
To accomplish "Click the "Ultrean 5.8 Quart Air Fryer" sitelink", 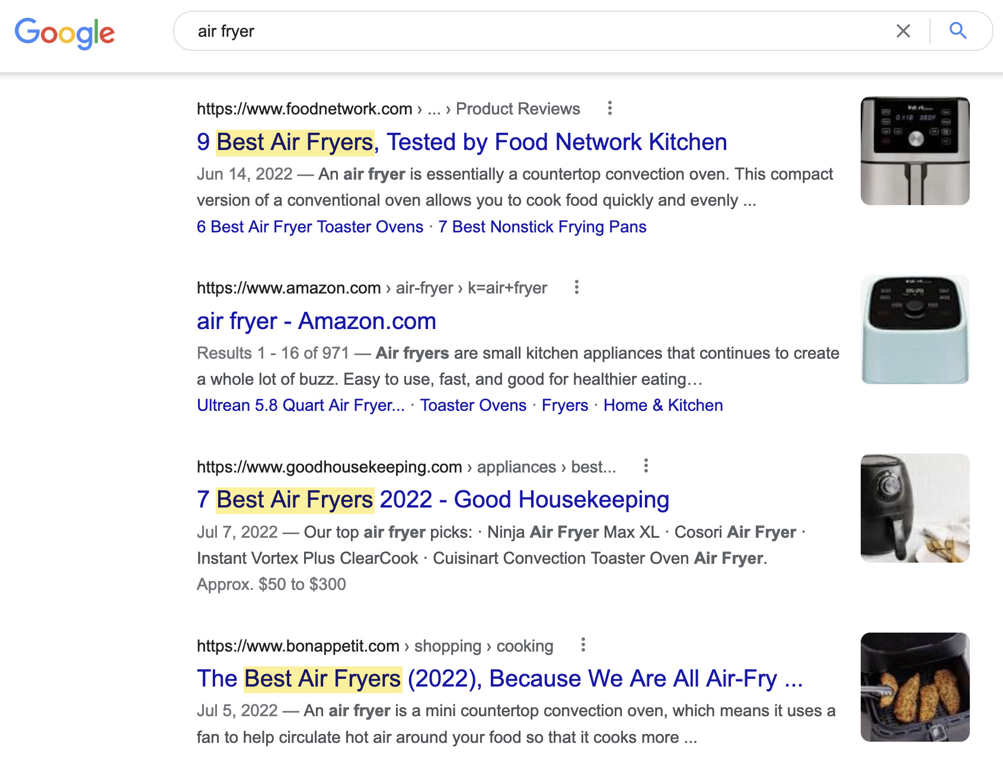I will click(301, 405).
